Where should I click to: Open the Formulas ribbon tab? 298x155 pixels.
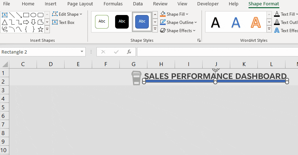point(113,4)
